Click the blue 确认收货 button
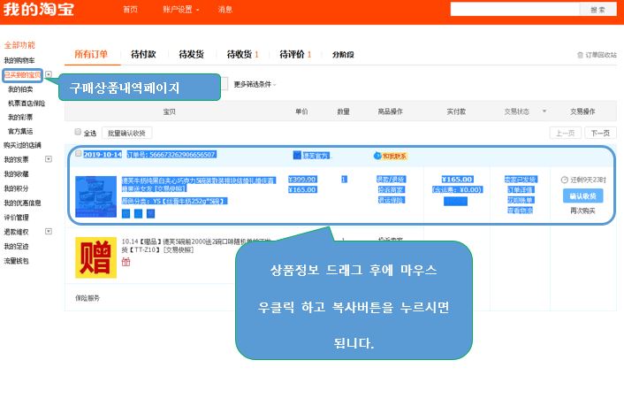The width and height of the screenshot is (624, 406). tap(582, 196)
